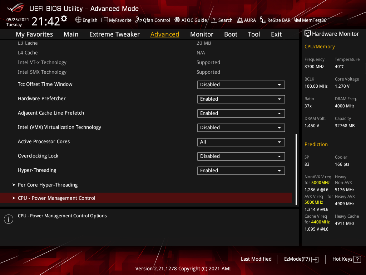Switch to the Main tab

click(71, 34)
